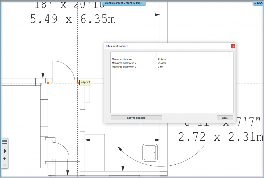
Task: Open the list icon in left floating toolbar
Action: (x=5, y=142)
